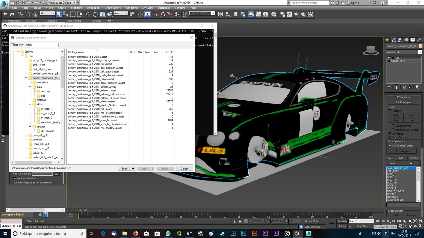This screenshot has height=238, width=424.
Task: Click the object color swatch beside name
Action: 421,46
